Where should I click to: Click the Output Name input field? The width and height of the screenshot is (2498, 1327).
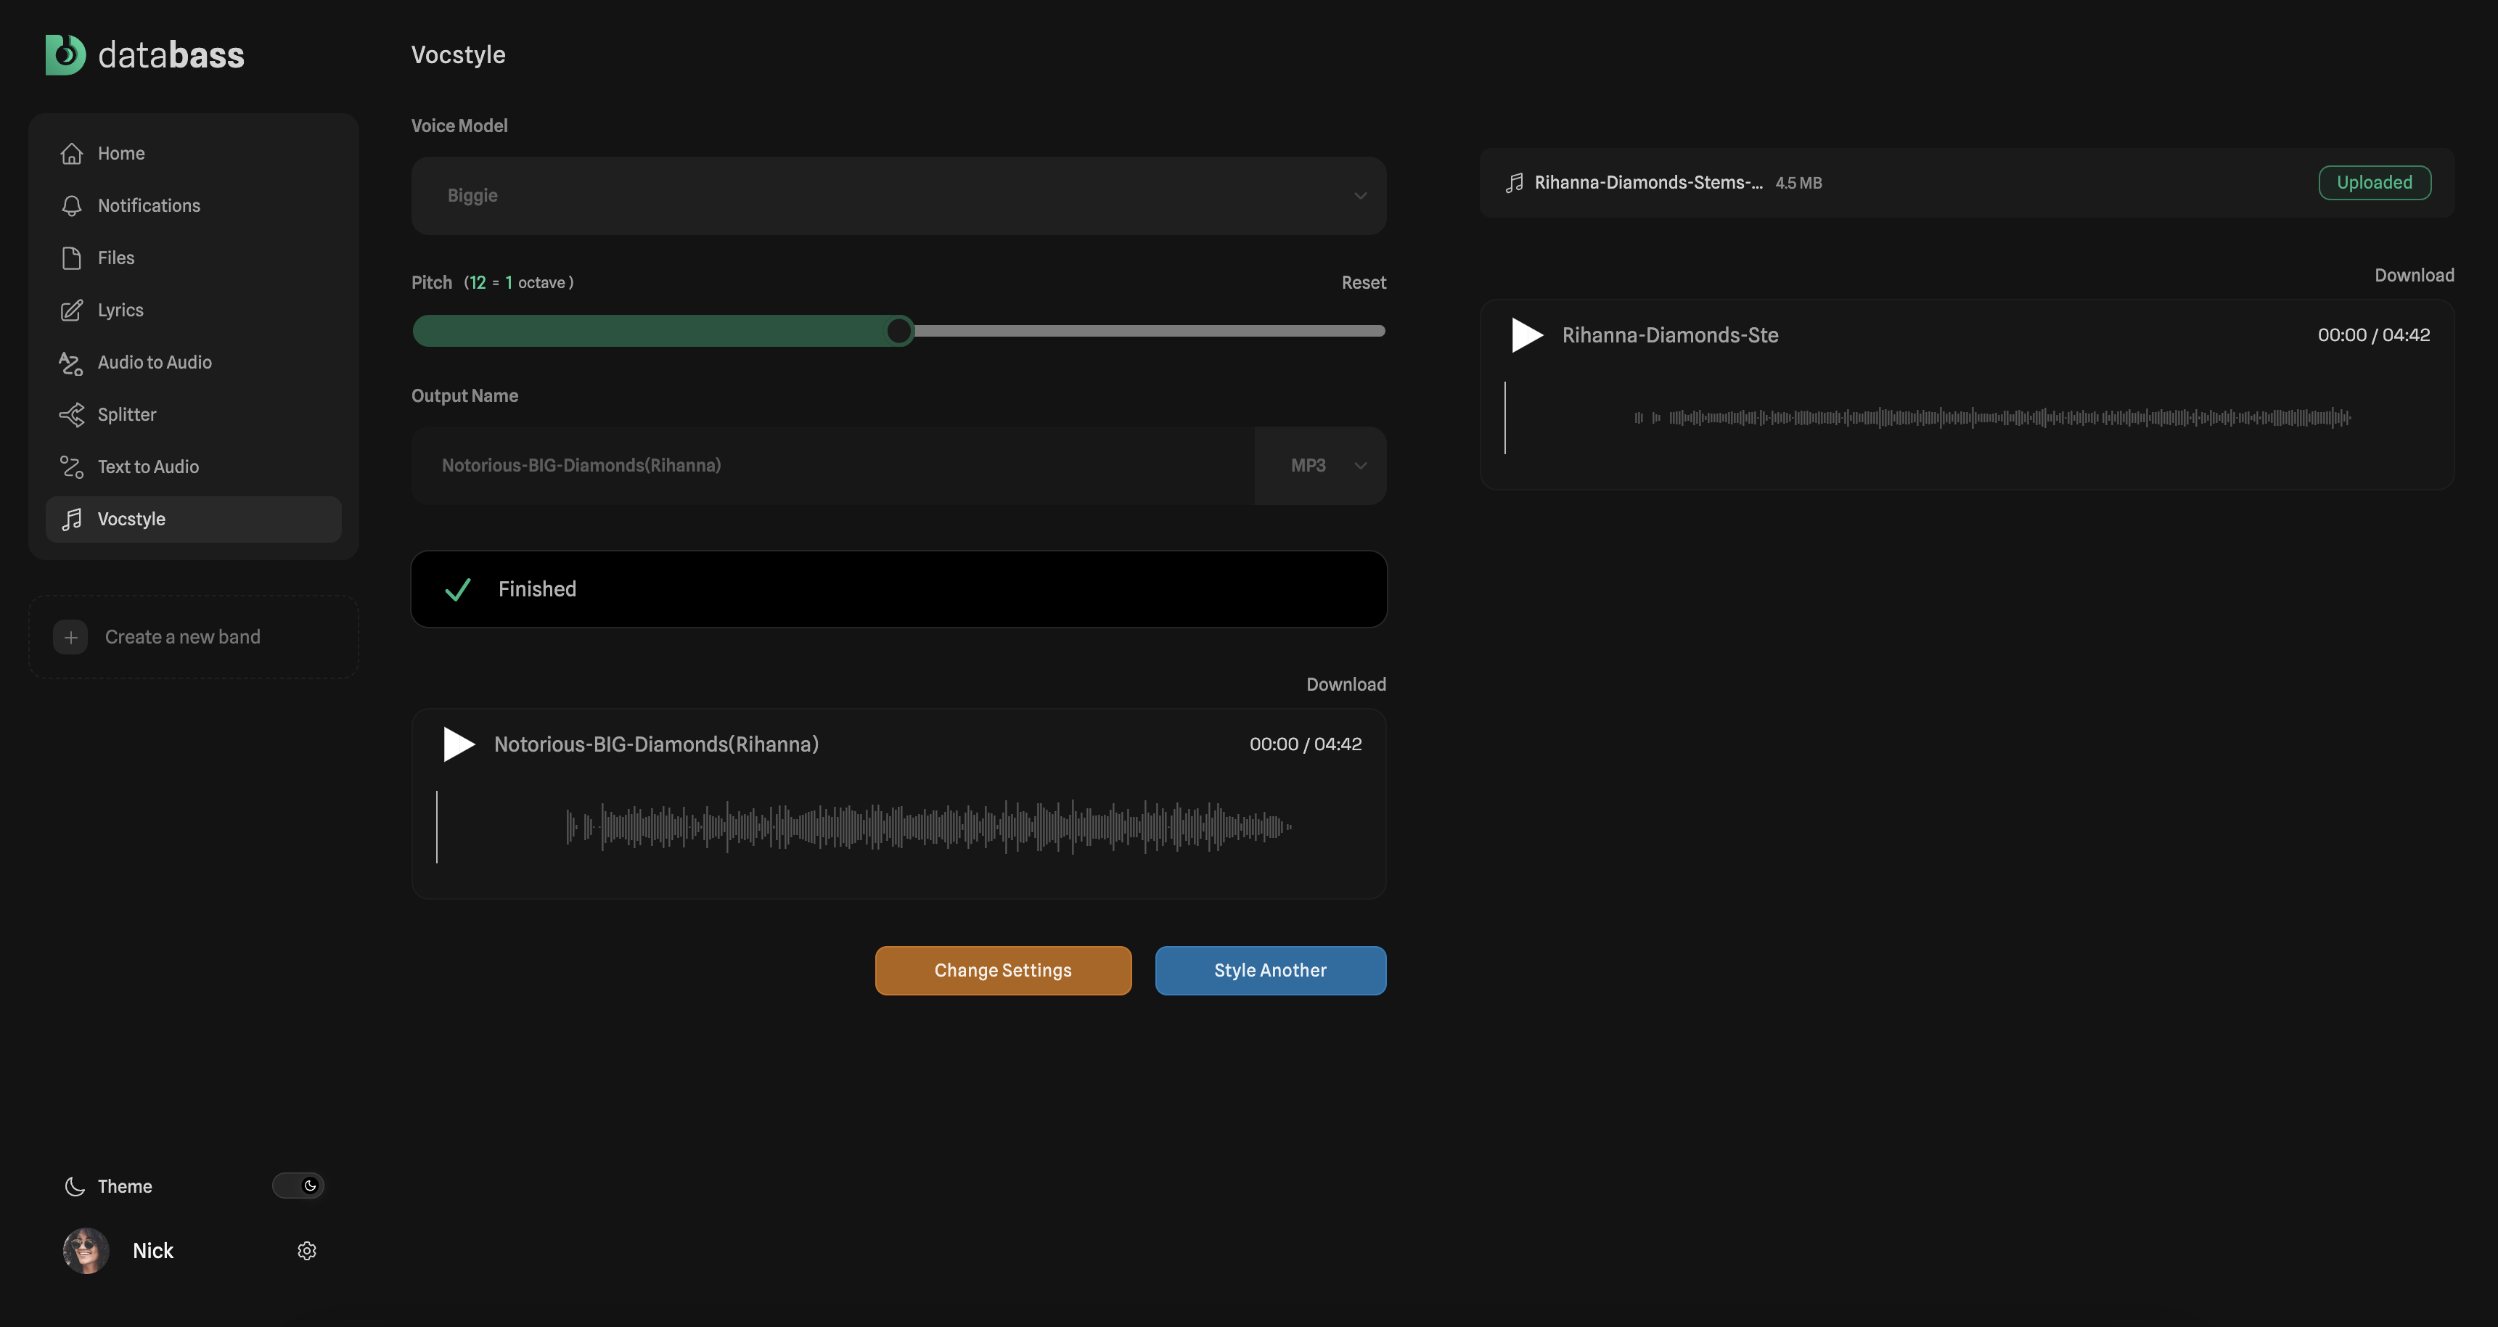click(833, 465)
